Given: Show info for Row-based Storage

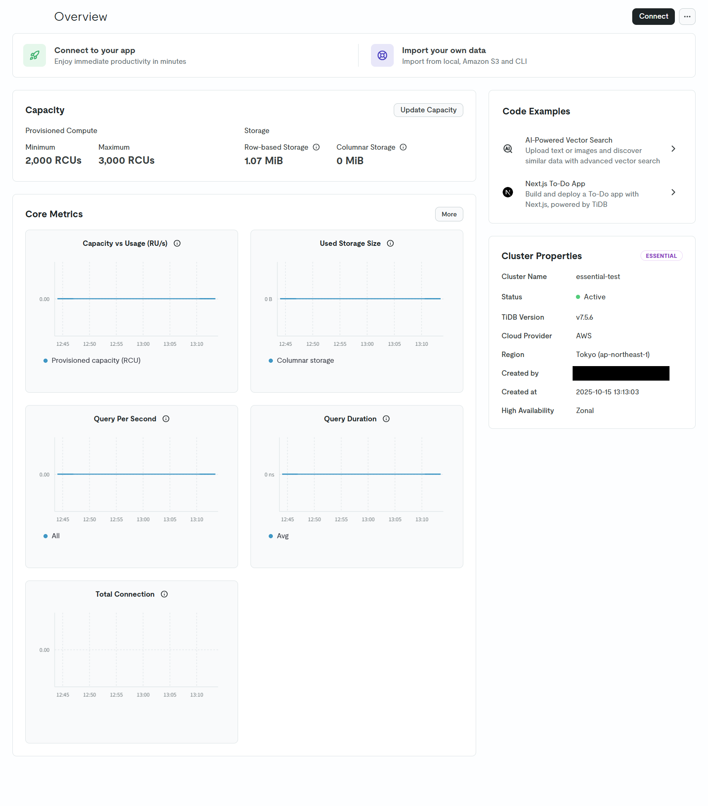Looking at the screenshot, I should [x=316, y=147].
